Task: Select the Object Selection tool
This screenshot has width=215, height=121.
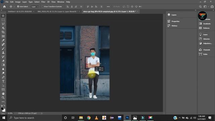Action: click(x=3, y=28)
